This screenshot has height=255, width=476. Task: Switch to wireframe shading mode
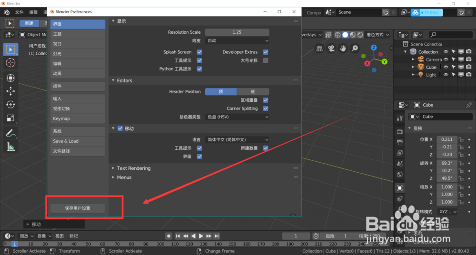337,35
